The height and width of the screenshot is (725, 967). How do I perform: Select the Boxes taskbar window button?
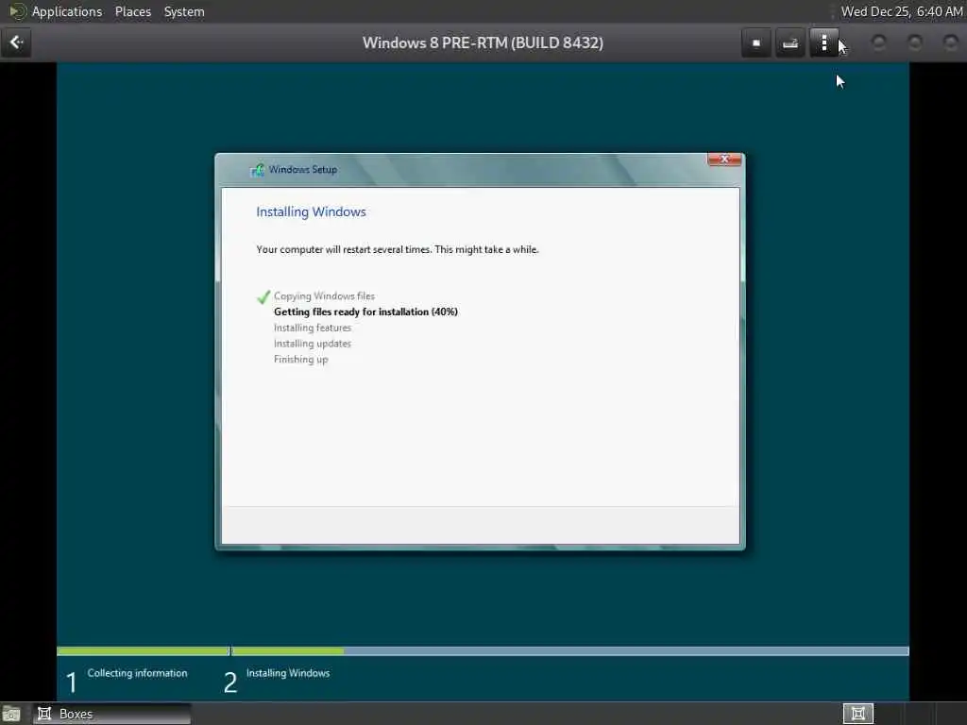[111, 714]
